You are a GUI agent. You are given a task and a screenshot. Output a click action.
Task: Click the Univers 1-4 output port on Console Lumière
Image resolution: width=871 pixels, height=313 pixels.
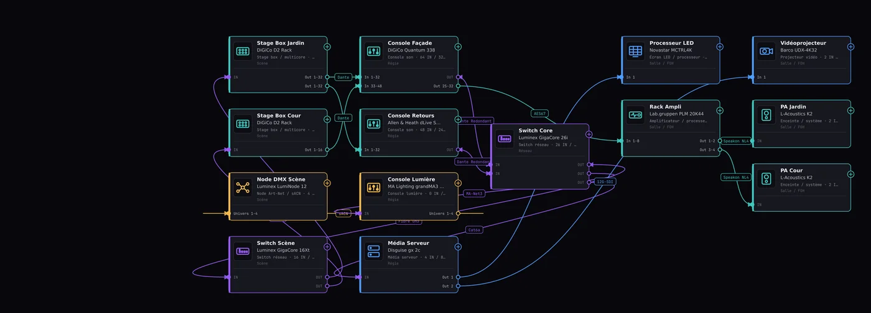click(x=458, y=214)
